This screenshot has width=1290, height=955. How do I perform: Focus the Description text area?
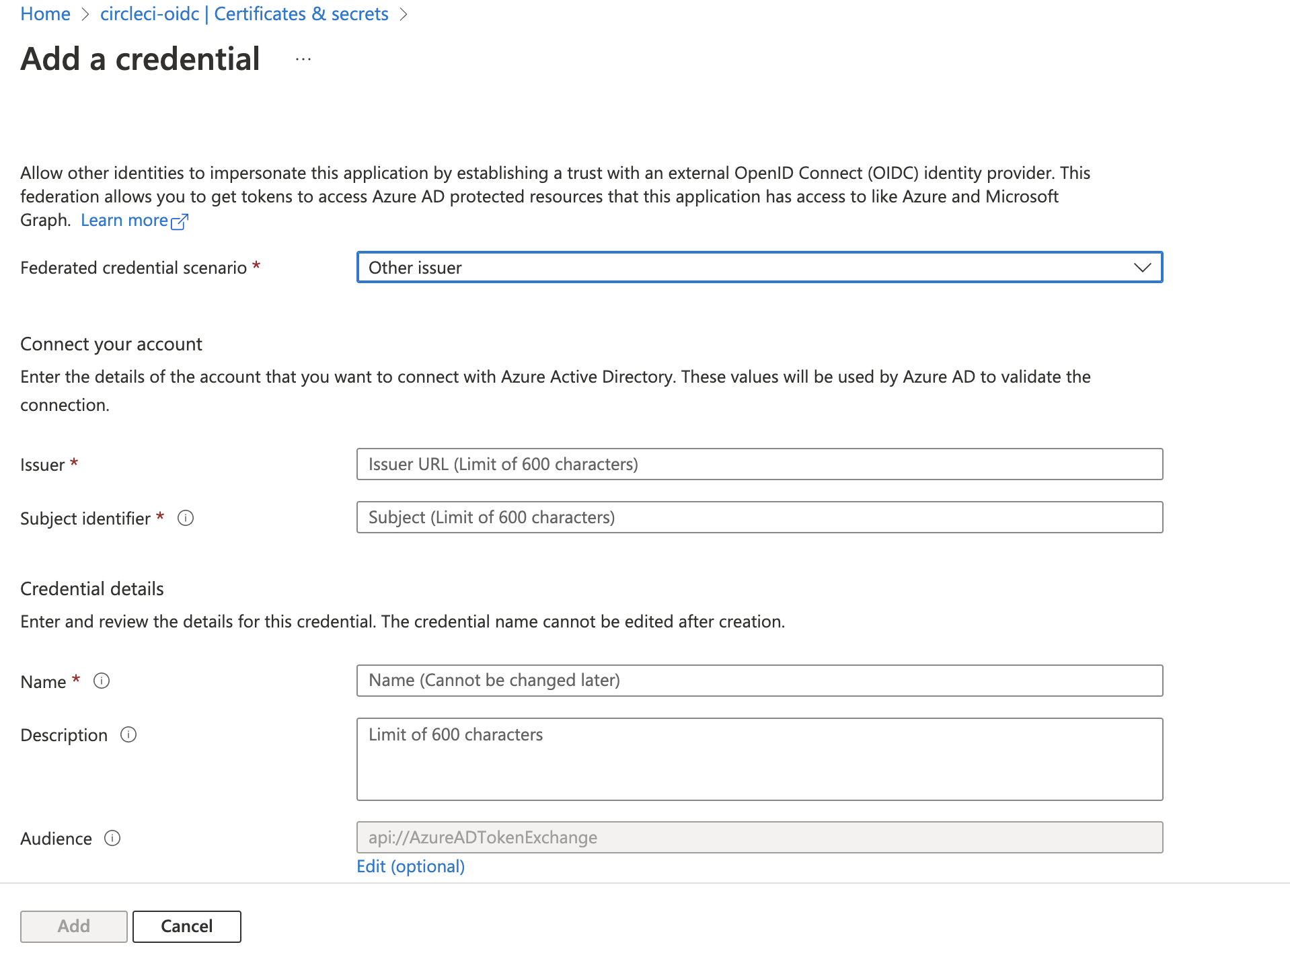759,759
